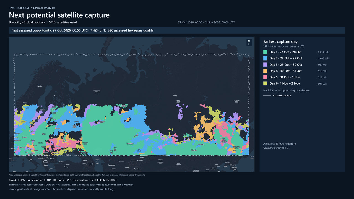Screen dimensions: 354x199
Task: Click the Northwestern Federal District map label
Action: pyautogui.click(x=97, y=92)
